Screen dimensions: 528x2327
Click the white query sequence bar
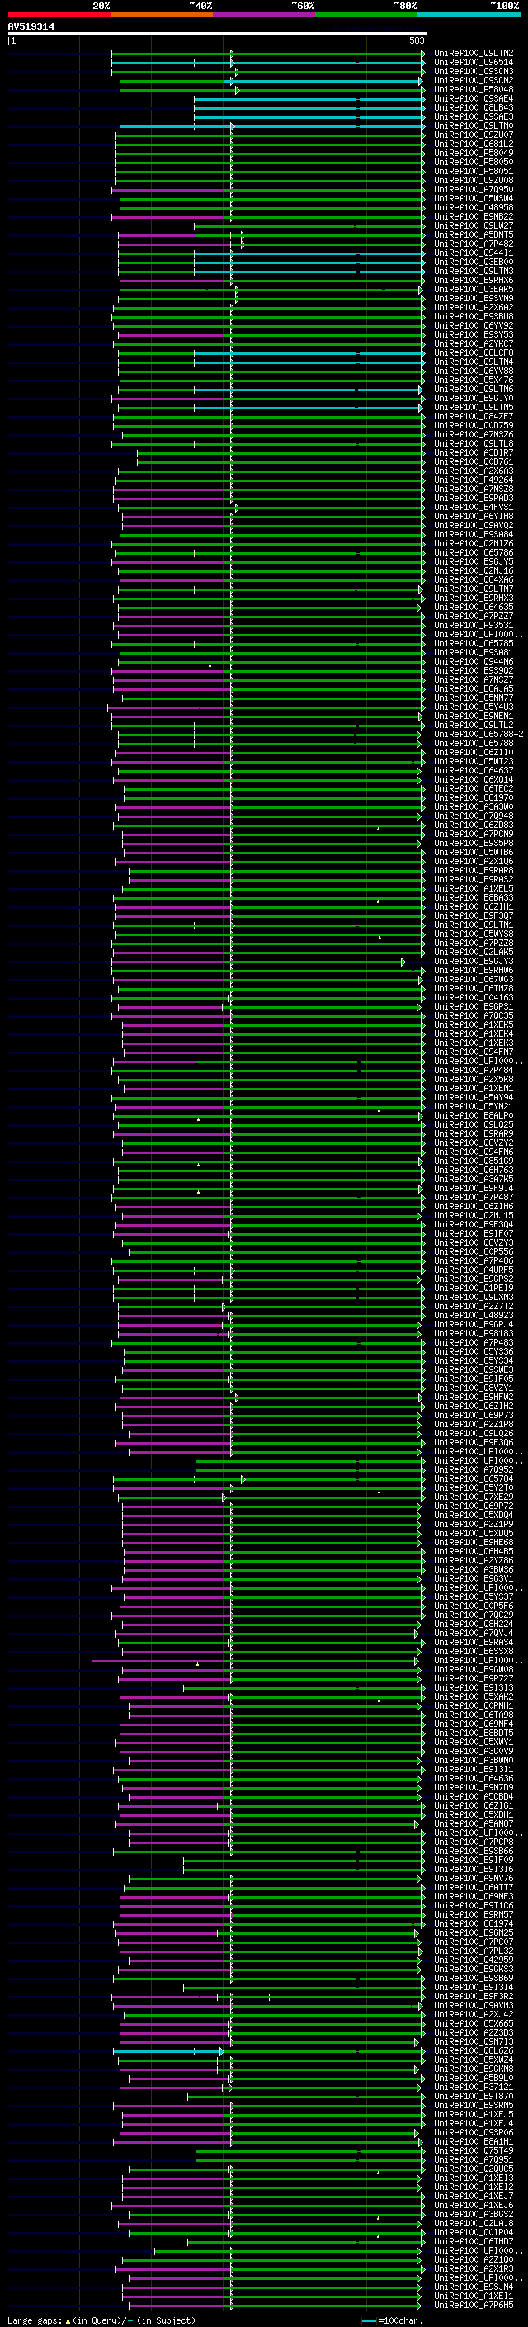(218, 33)
